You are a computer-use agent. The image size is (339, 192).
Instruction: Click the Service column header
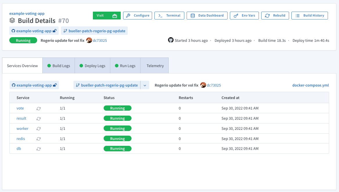point(23,98)
